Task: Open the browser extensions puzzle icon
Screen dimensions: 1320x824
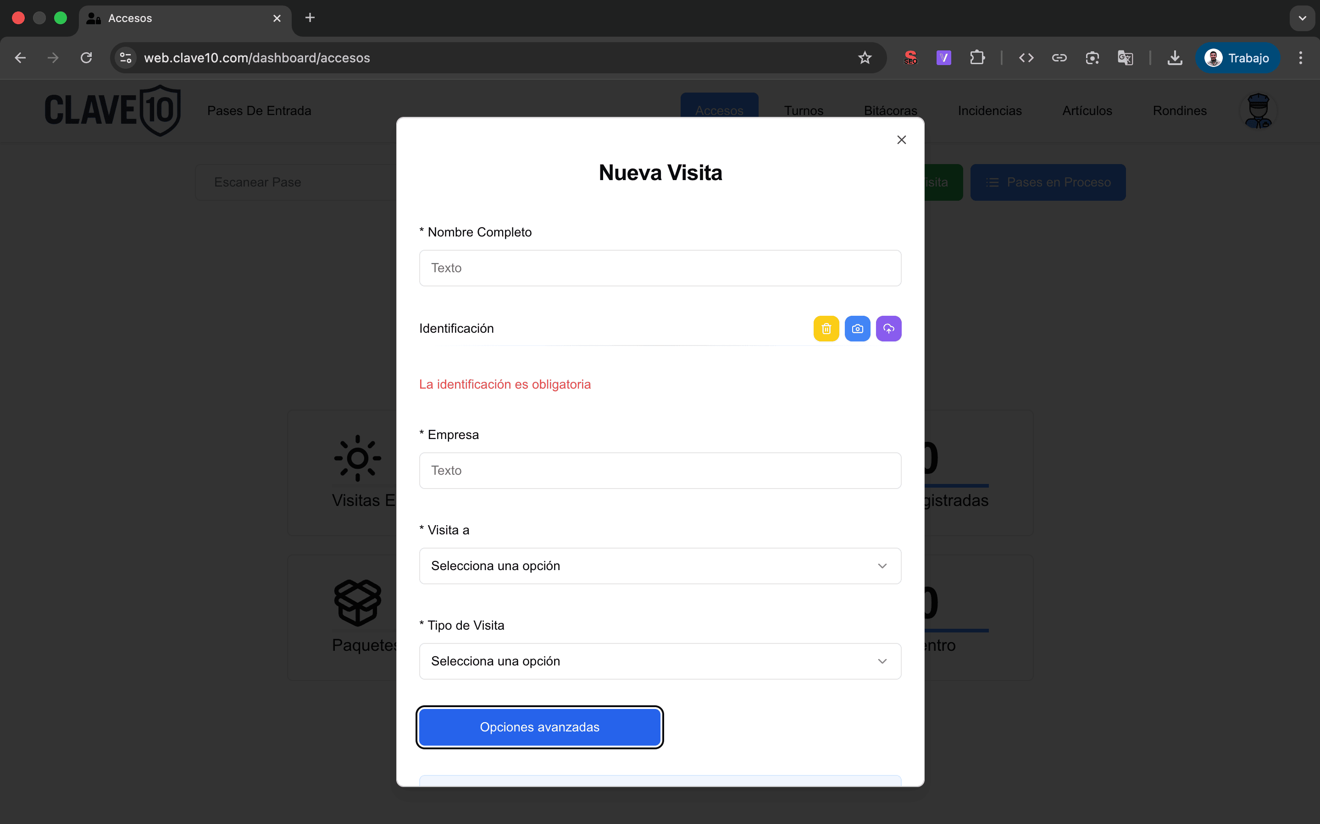Action: click(977, 58)
